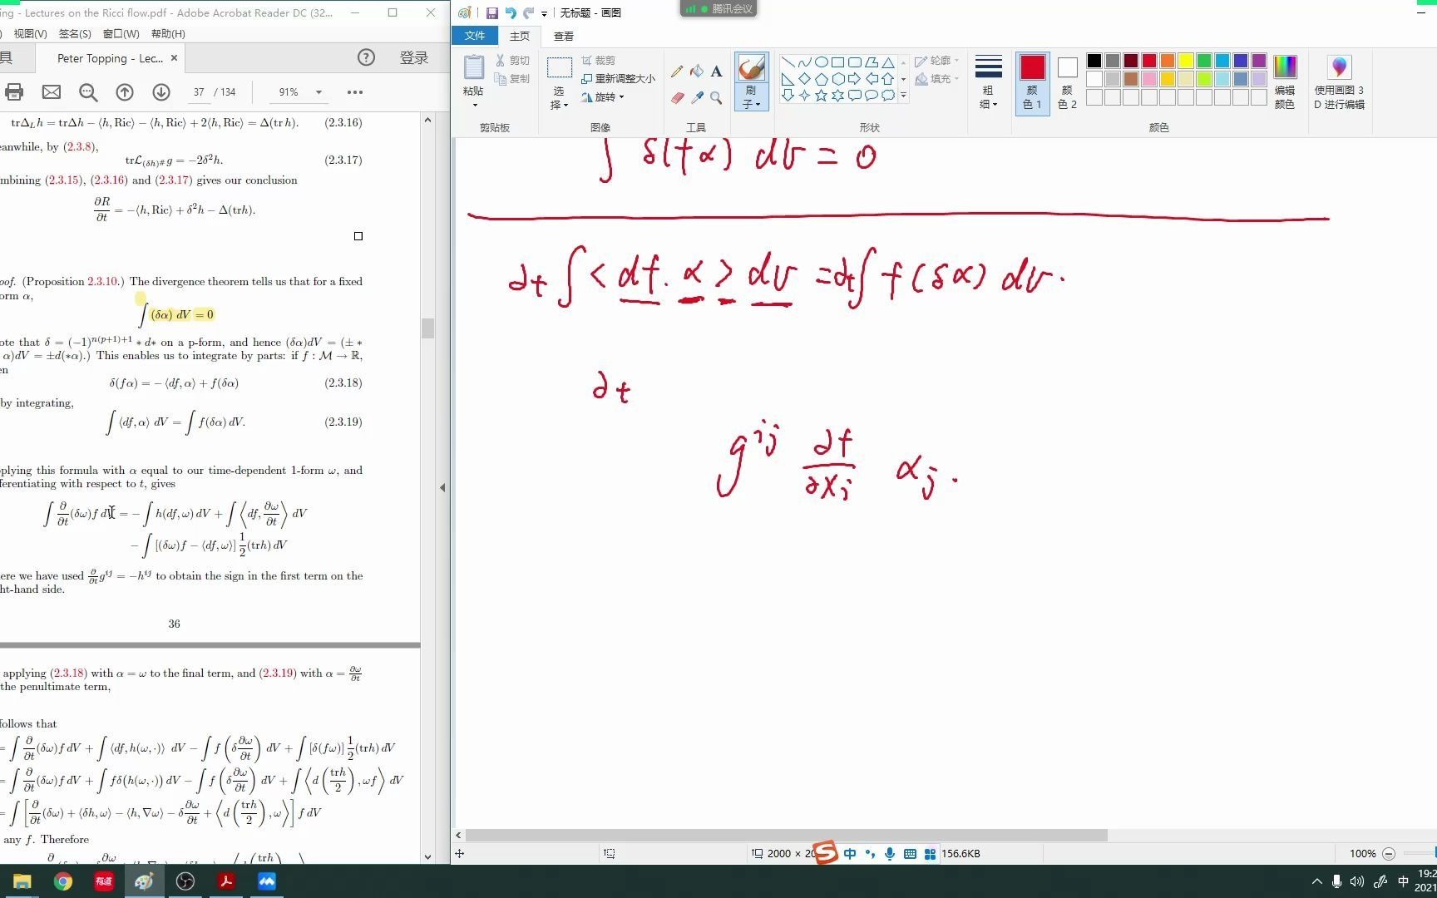Click the page number field showing 37
Image resolution: width=1437 pixels, height=898 pixels.
(198, 92)
